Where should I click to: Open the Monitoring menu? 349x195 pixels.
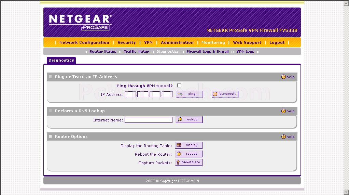click(x=213, y=42)
